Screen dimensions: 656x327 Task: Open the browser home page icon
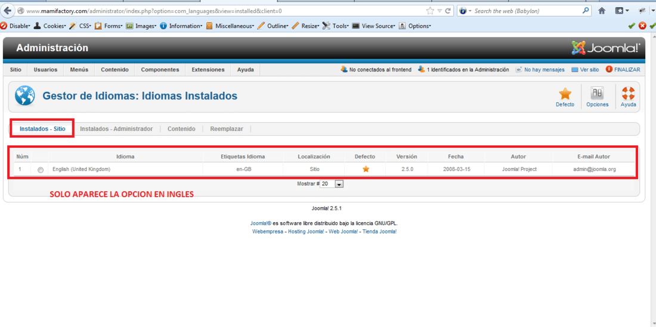[x=602, y=11]
